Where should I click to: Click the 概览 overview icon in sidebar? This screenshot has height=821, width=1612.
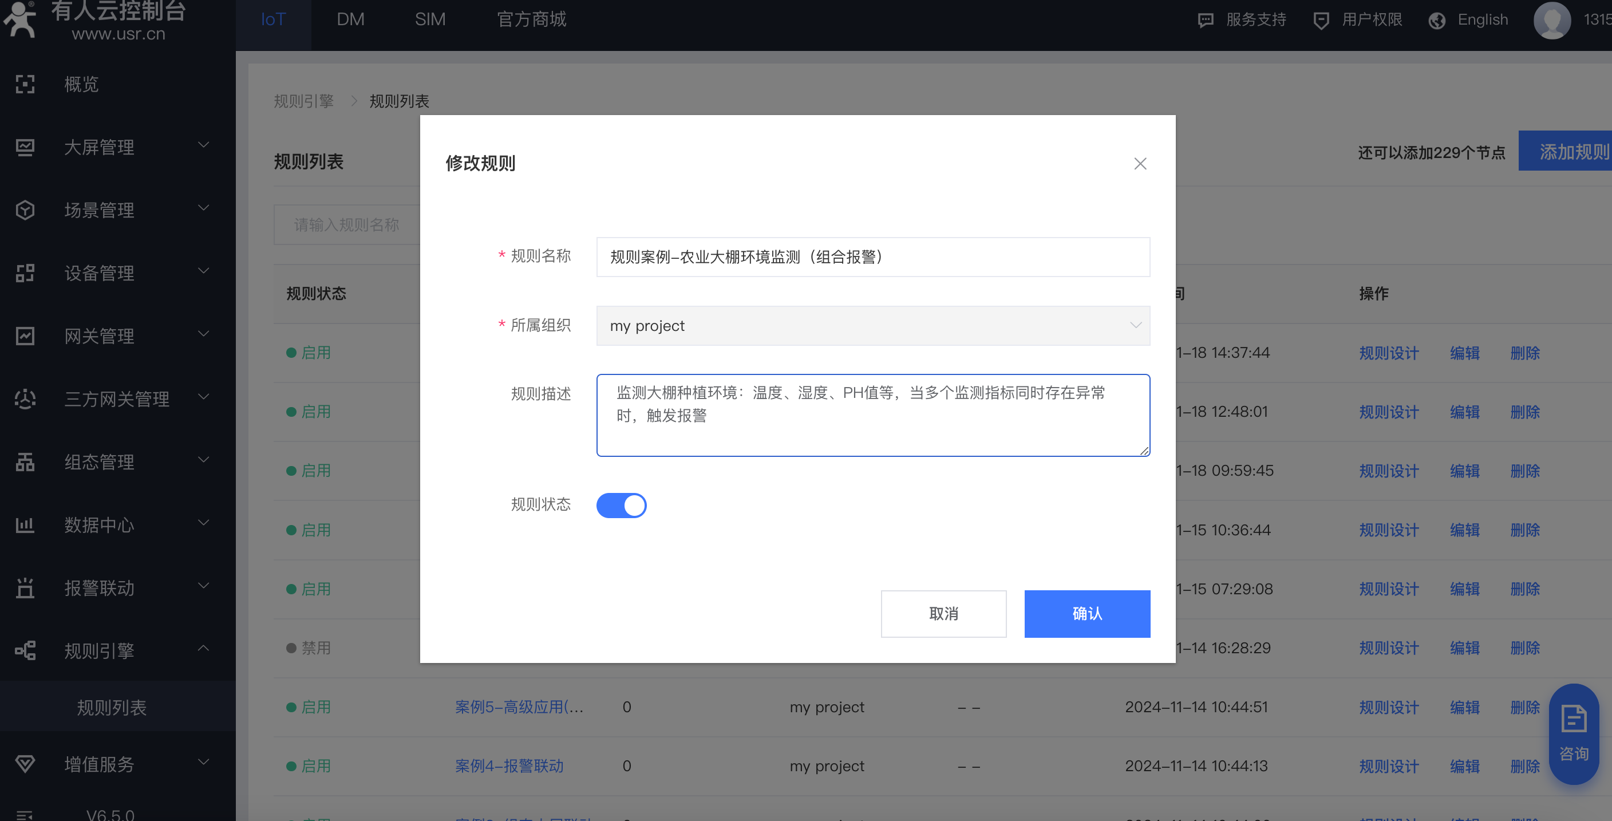[25, 84]
